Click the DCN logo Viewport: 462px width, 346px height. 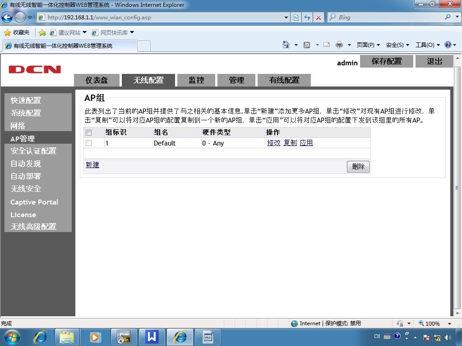pyautogui.click(x=35, y=69)
